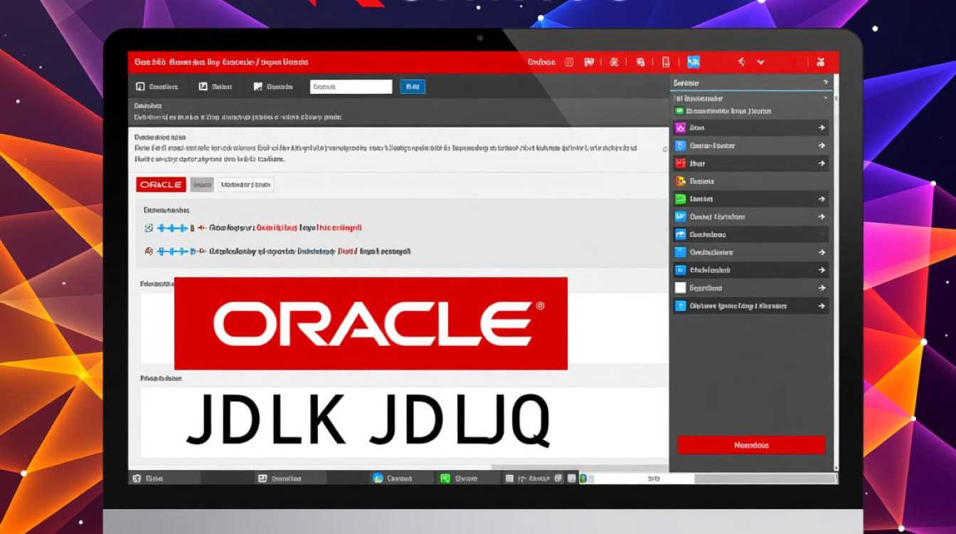Select the orange icon in the sidebar list
Image resolution: width=956 pixels, height=534 pixels.
pyautogui.click(x=679, y=181)
